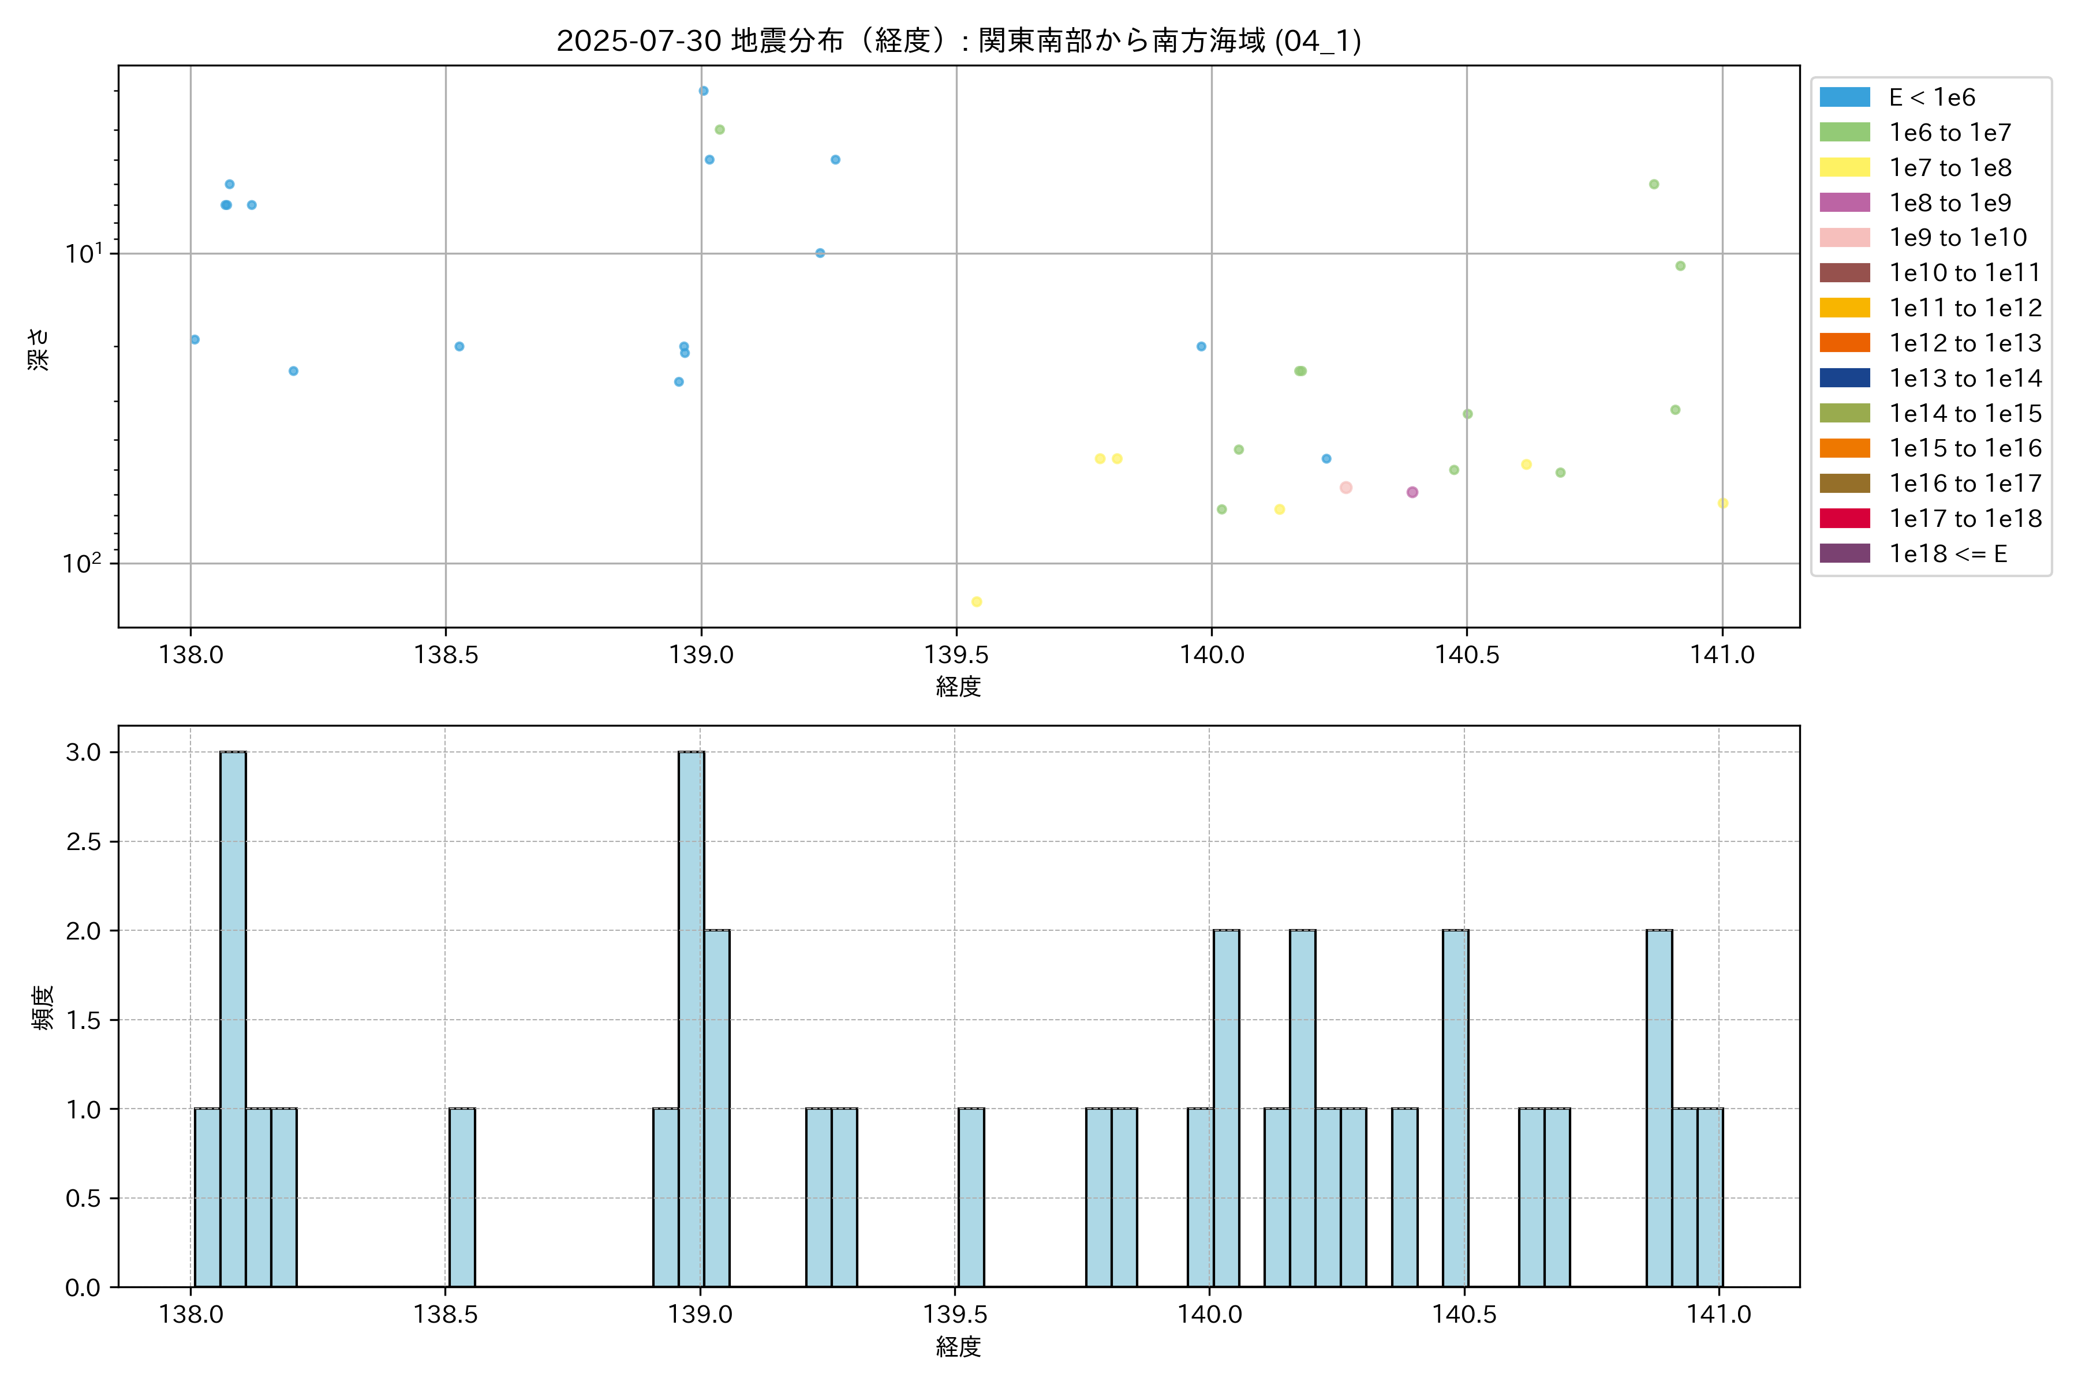Click the navy '1e13 to 1e14' legend swatch
Image resolution: width=2078 pixels, height=1385 pixels.
(1844, 378)
